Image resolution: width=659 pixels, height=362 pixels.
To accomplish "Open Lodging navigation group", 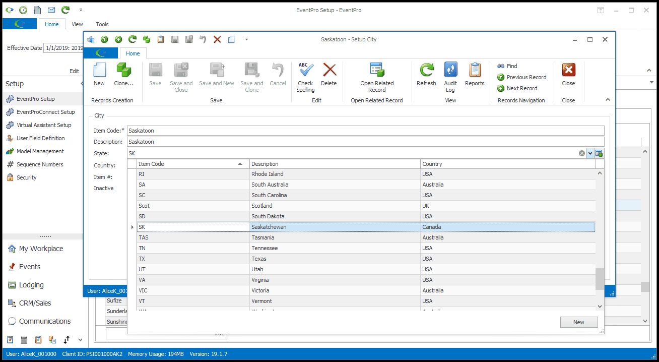I will pyautogui.click(x=42, y=285).
